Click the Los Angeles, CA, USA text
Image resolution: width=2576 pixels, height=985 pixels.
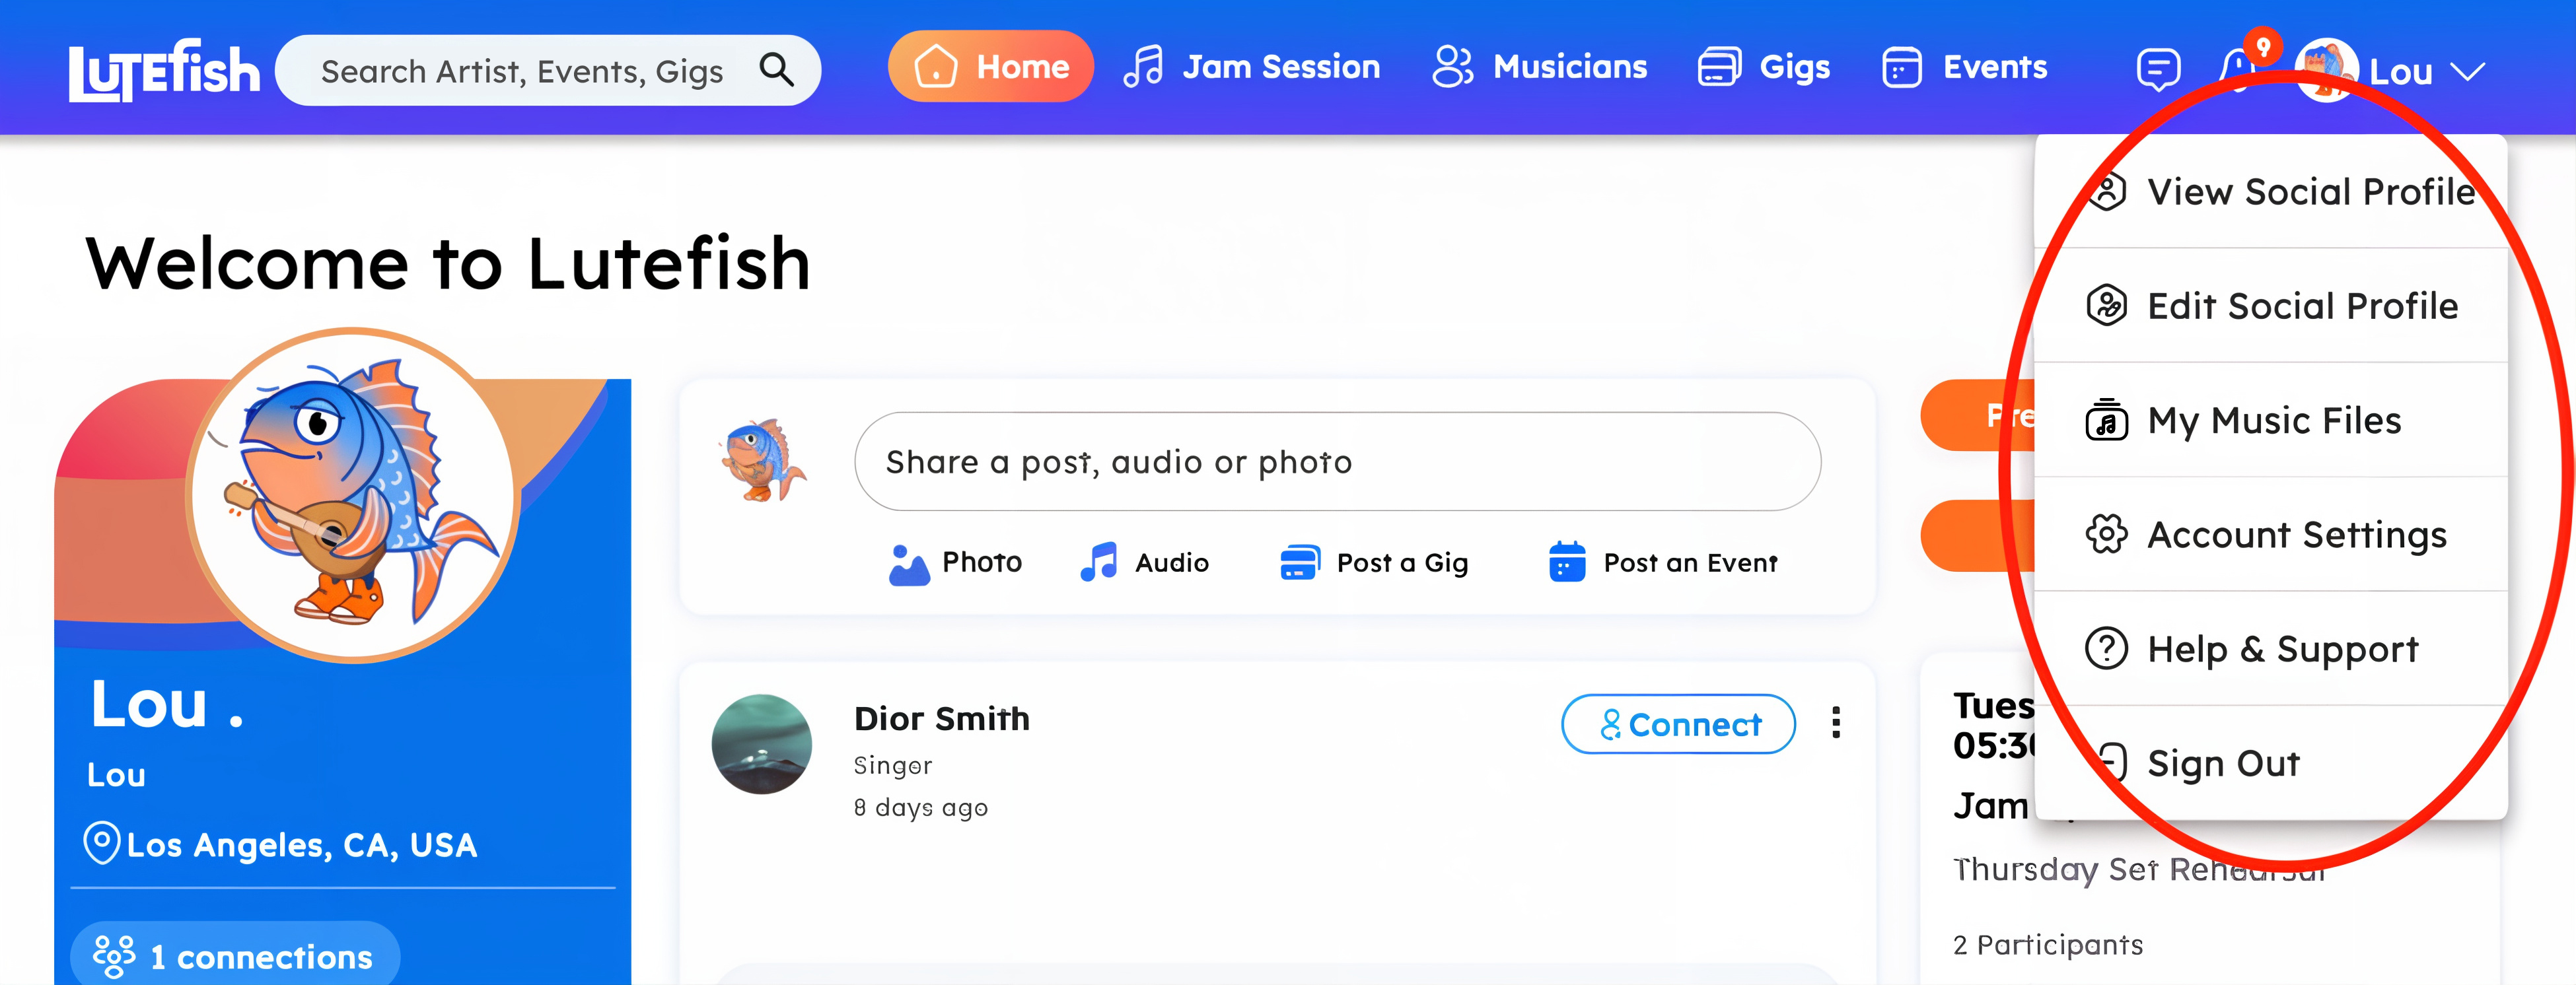[302, 845]
